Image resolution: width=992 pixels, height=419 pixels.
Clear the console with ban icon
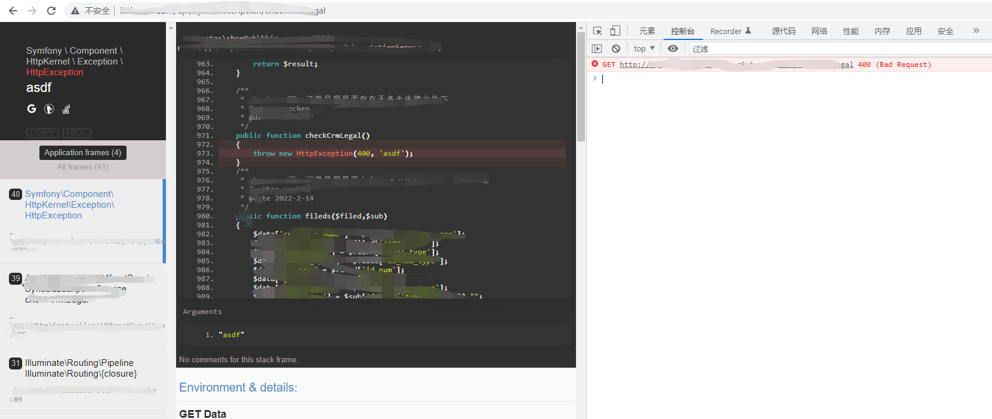tap(616, 48)
